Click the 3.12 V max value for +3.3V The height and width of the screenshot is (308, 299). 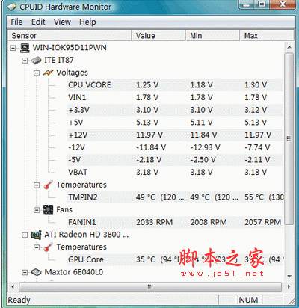tap(256, 110)
